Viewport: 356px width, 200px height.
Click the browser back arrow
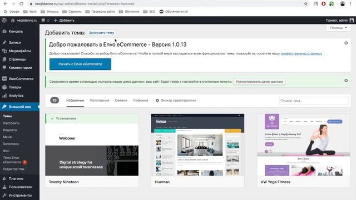tap(6, 4)
